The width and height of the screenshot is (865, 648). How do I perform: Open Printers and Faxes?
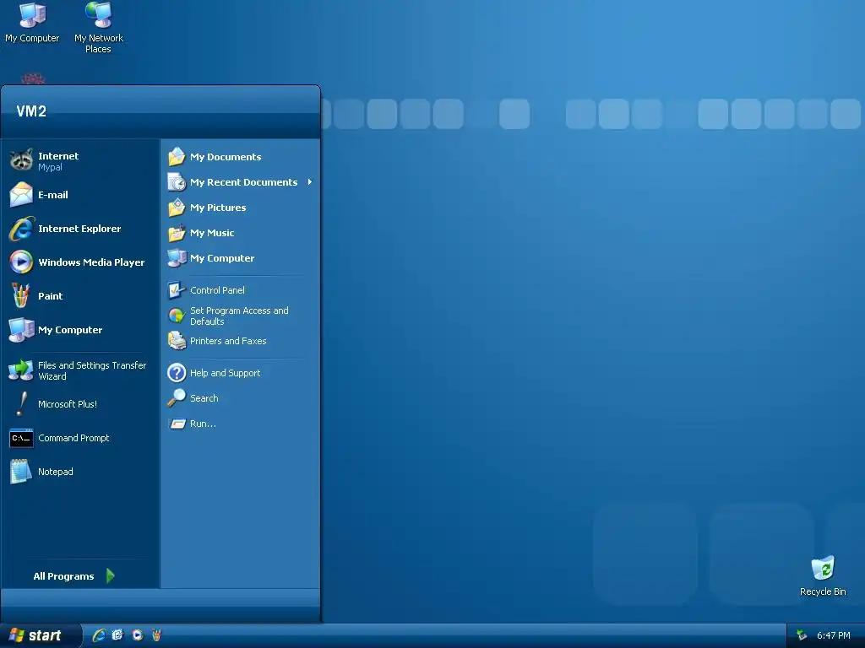point(241,341)
